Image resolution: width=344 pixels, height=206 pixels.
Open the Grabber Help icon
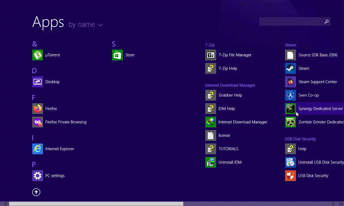pyautogui.click(x=211, y=95)
